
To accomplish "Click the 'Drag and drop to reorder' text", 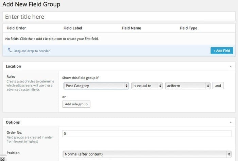I will click(32, 51).
